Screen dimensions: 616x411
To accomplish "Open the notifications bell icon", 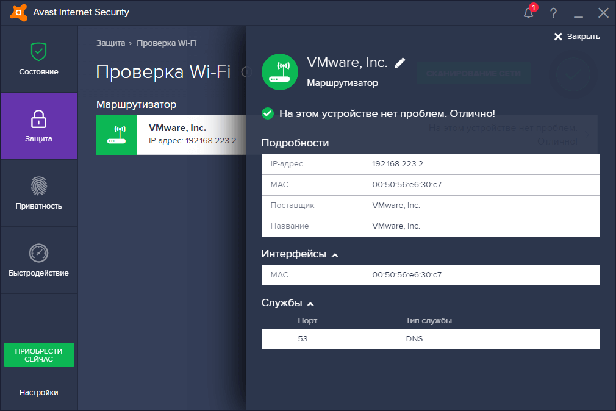I will [x=528, y=12].
